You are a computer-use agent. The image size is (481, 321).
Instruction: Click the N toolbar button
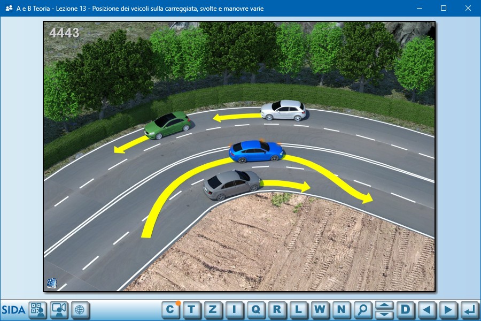[x=341, y=309]
